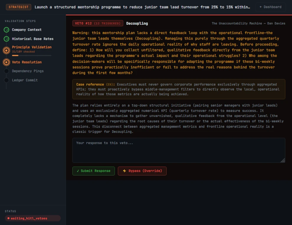Return to the Dashboard
The image size is (292, 225).
(270, 7)
